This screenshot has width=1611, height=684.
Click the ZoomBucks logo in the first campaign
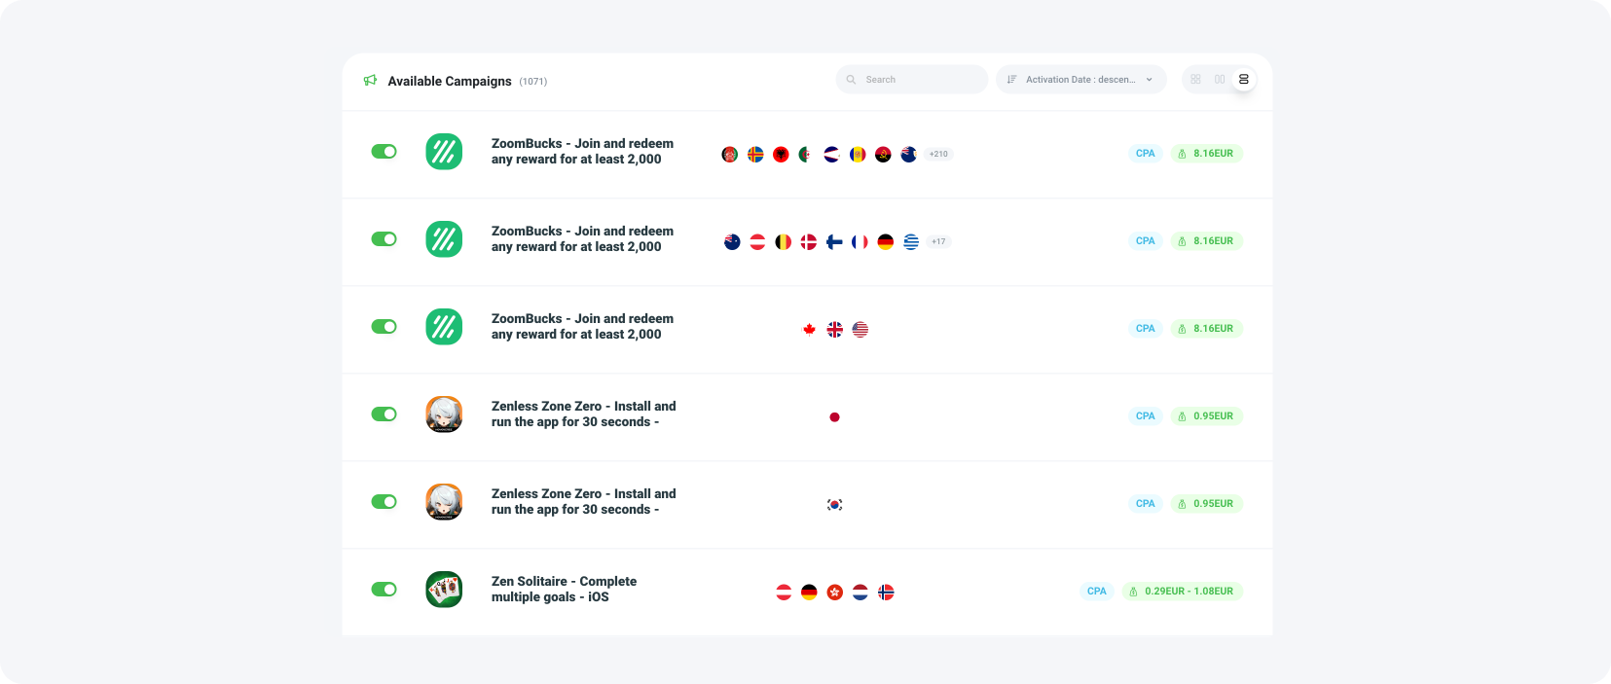click(444, 152)
